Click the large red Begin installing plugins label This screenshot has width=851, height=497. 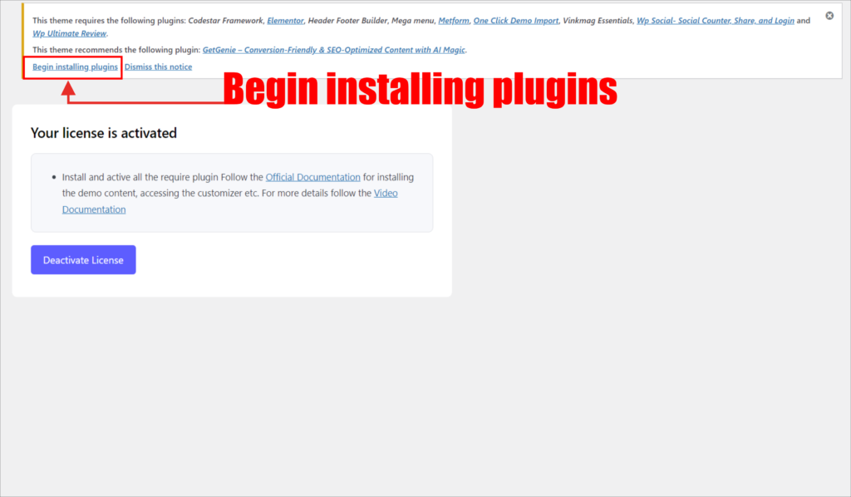point(419,90)
